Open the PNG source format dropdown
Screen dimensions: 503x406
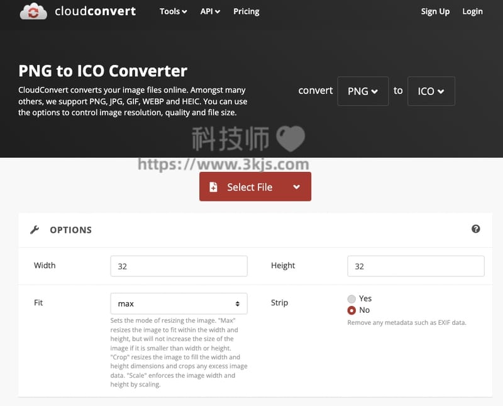tap(363, 91)
